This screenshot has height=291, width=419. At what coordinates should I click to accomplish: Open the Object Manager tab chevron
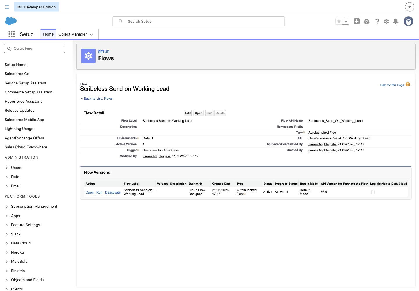(91, 34)
